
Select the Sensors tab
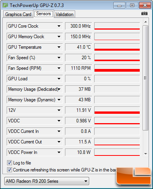pyautogui.click(x=44, y=14)
